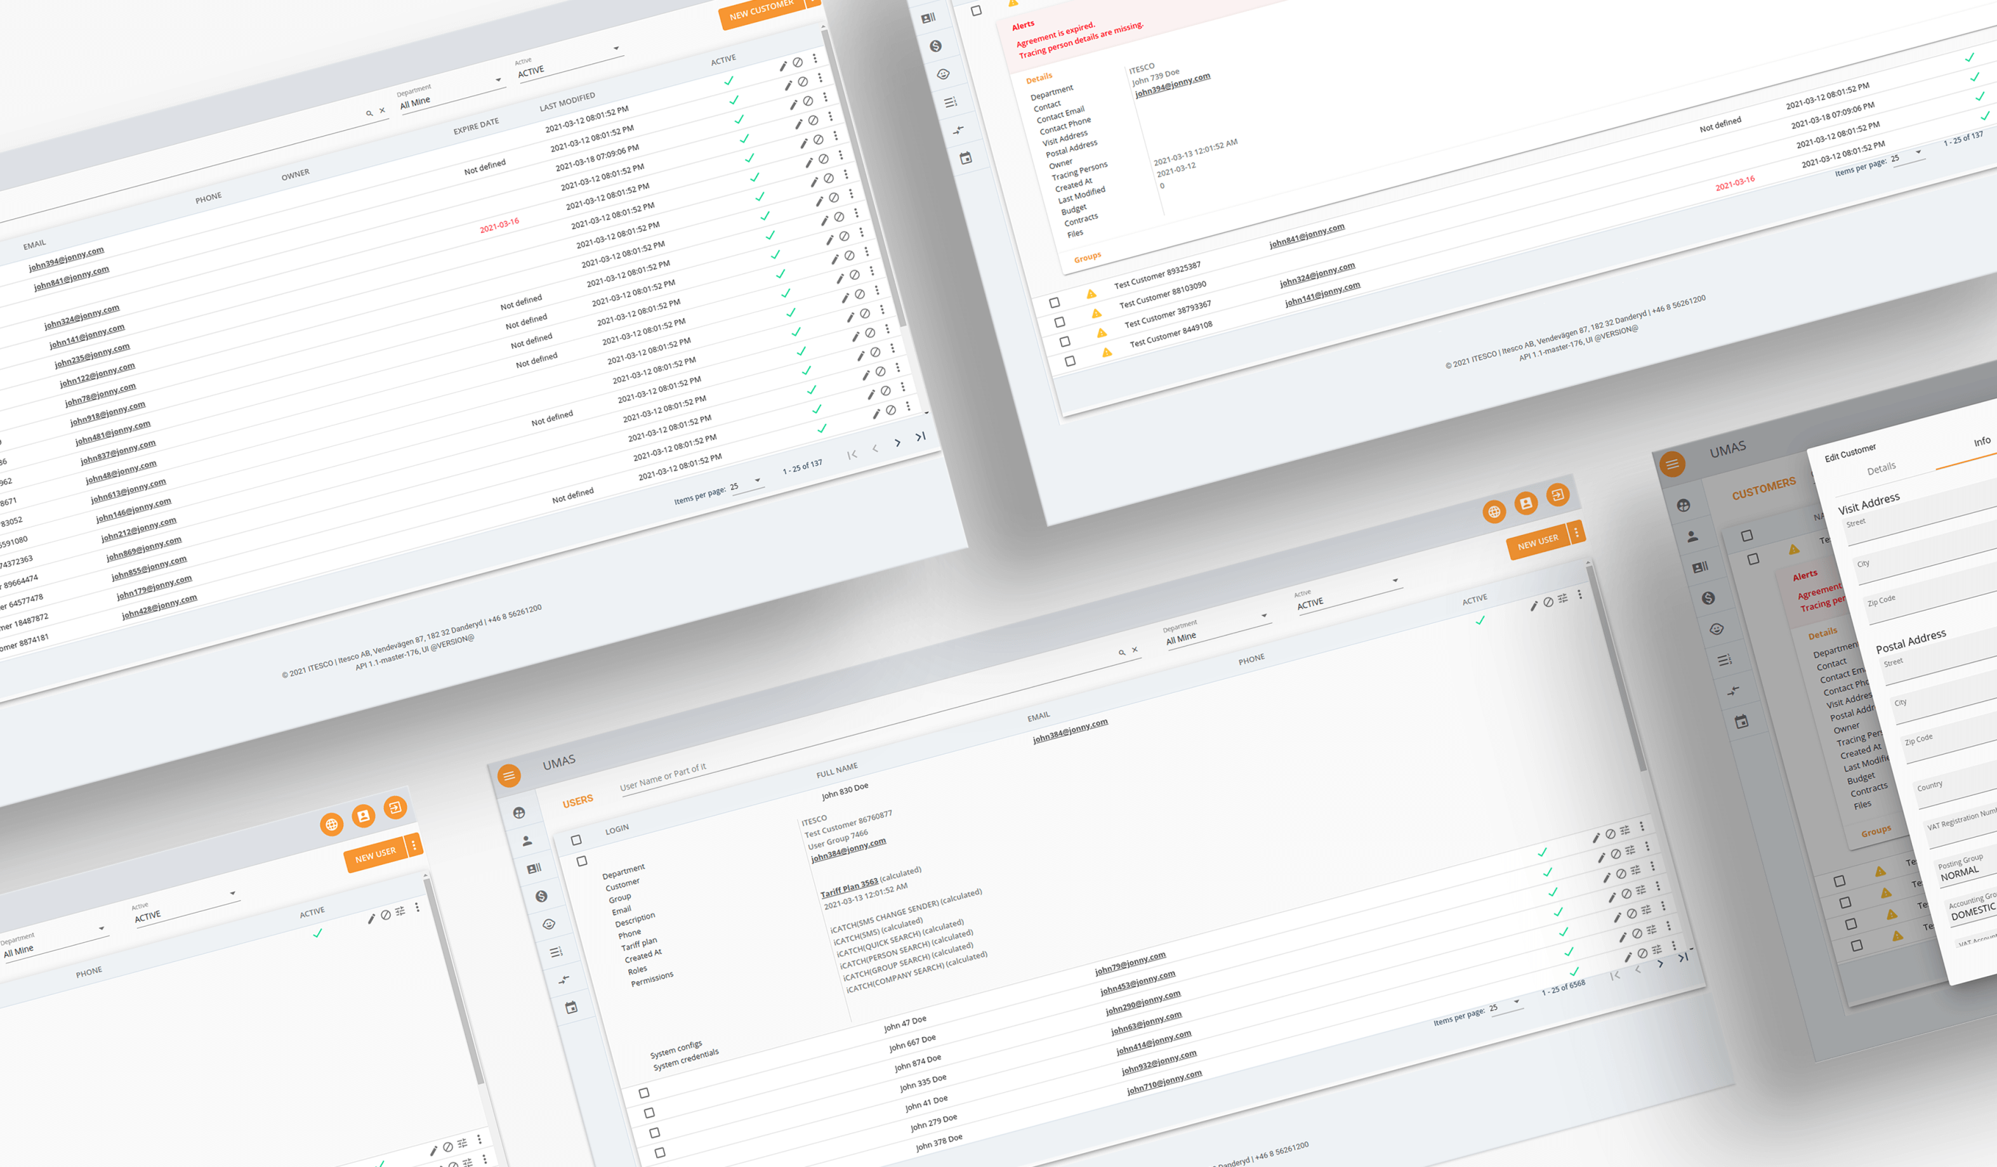Viewport: 1997px width, 1167px height.
Task: Open Items per page dropdown under the customer list
Action: (x=746, y=484)
